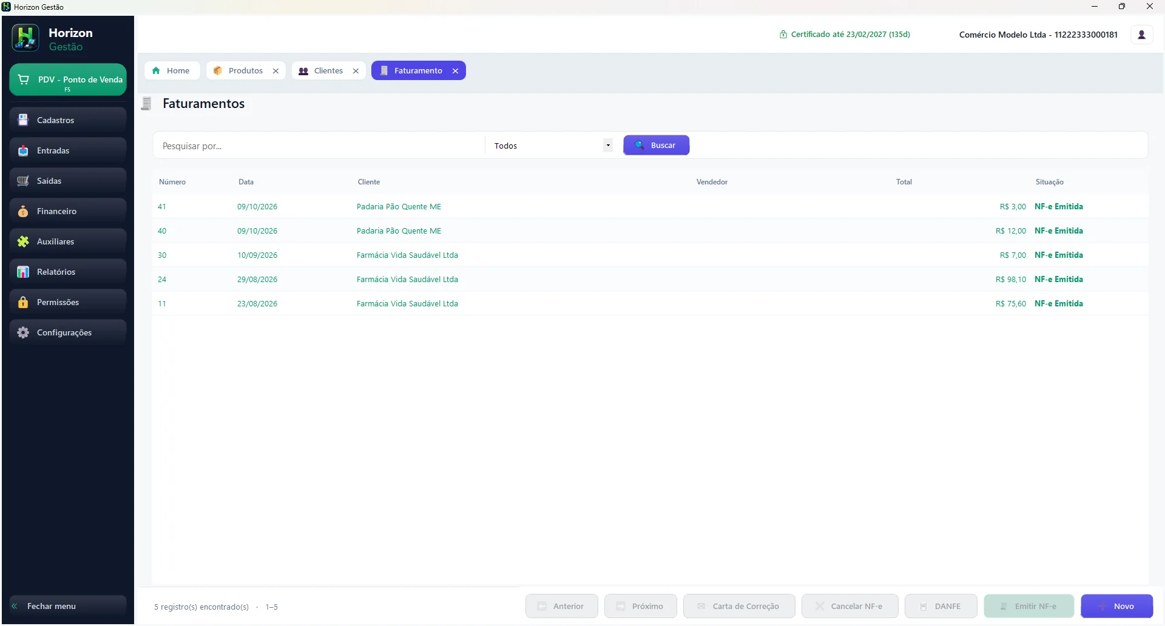Viewport: 1165px width, 626px height.
Task: Select invoice totaling R$ 98,10
Action: 650,280
